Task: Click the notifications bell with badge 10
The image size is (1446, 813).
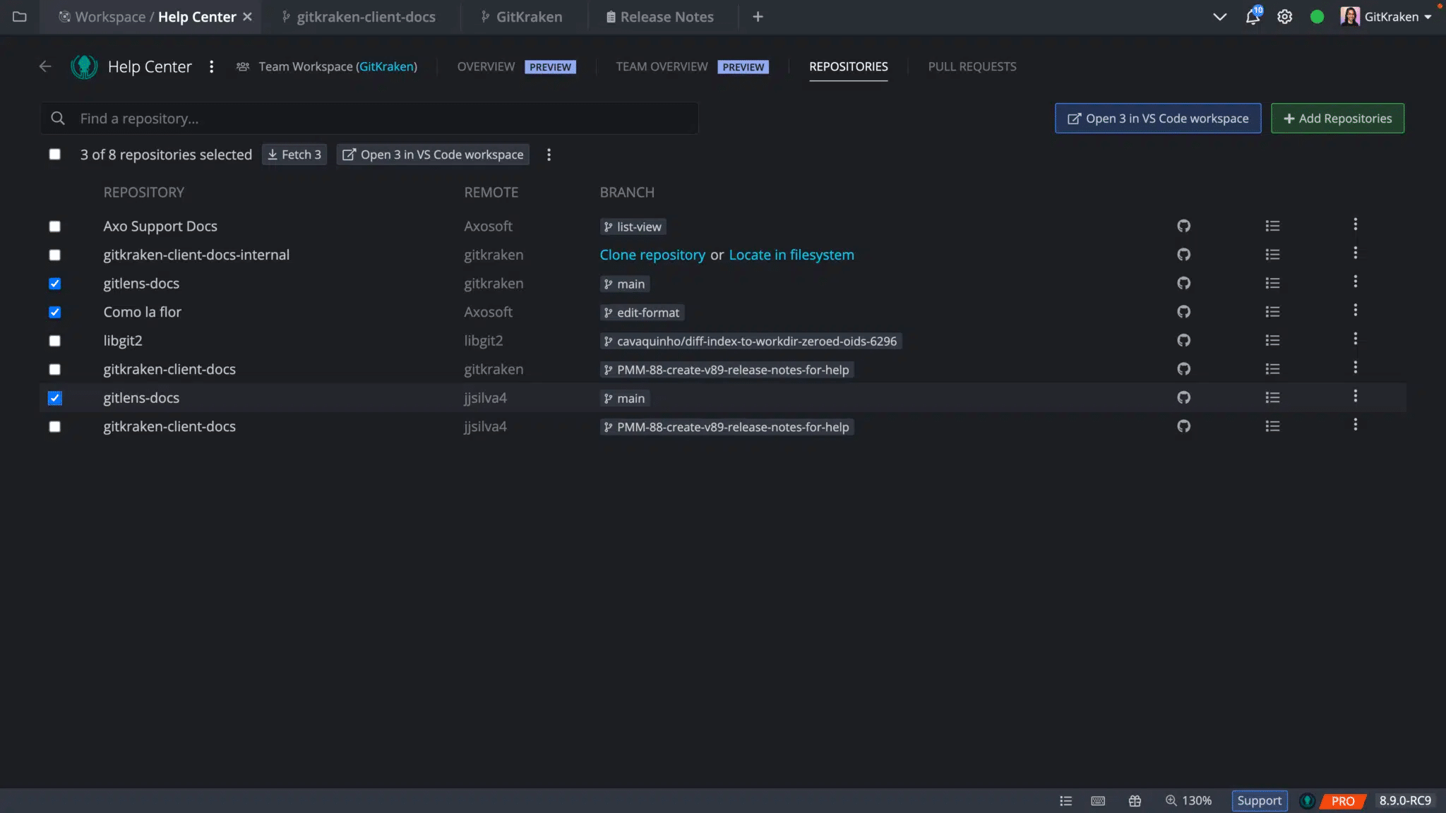Action: coord(1253,16)
